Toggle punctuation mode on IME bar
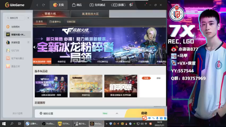Image resolution: width=226 pixels, height=127 pixels. click(x=153, y=118)
